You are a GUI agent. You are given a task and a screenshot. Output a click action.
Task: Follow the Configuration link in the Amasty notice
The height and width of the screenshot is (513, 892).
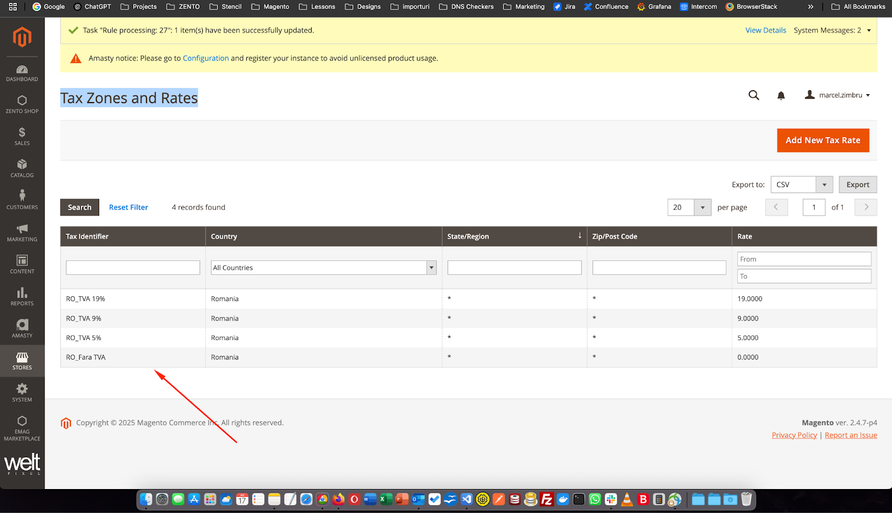pyautogui.click(x=206, y=58)
